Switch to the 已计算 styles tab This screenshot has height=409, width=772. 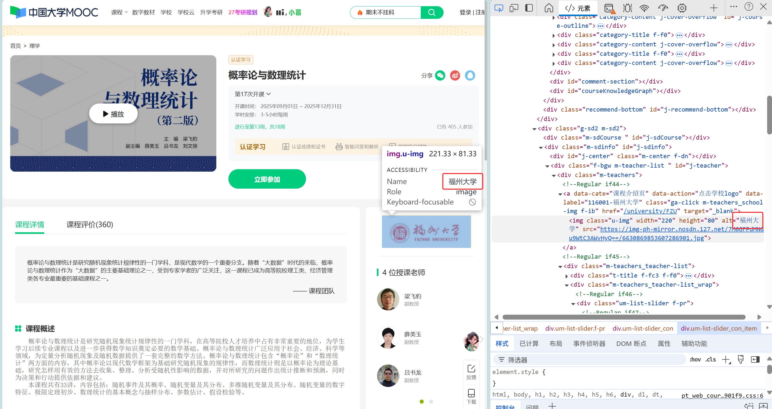pyautogui.click(x=529, y=343)
